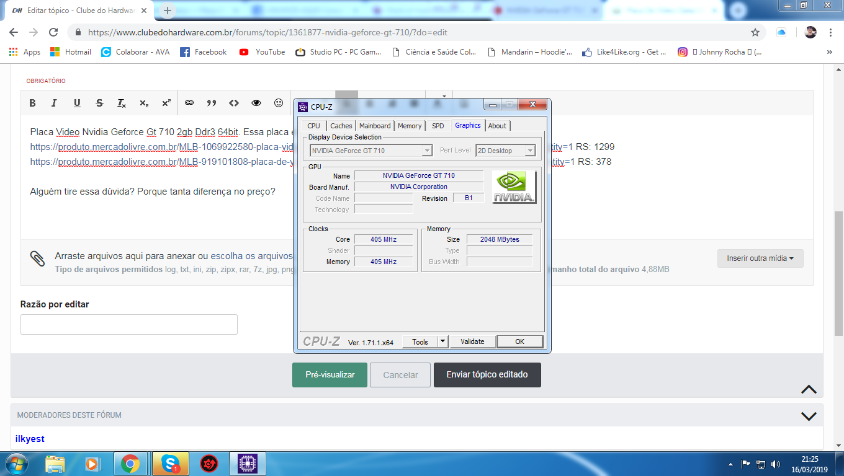This screenshot has width=844, height=476.
Task: Expand the upward chevron below the editor
Action: (808, 389)
